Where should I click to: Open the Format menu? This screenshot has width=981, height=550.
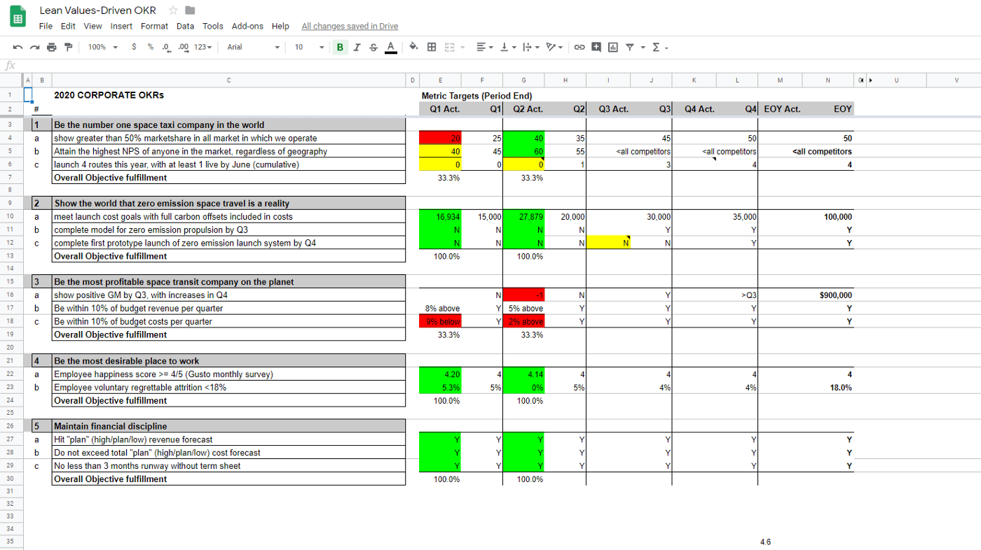pyautogui.click(x=154, y=26)
